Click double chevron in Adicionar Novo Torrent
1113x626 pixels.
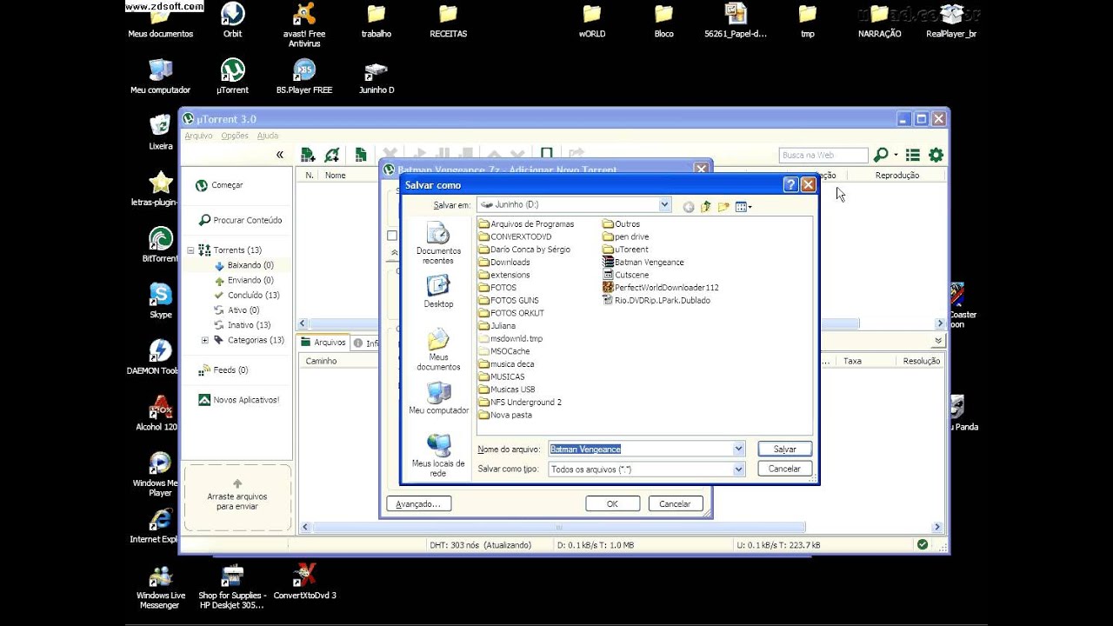coord(394,253)
